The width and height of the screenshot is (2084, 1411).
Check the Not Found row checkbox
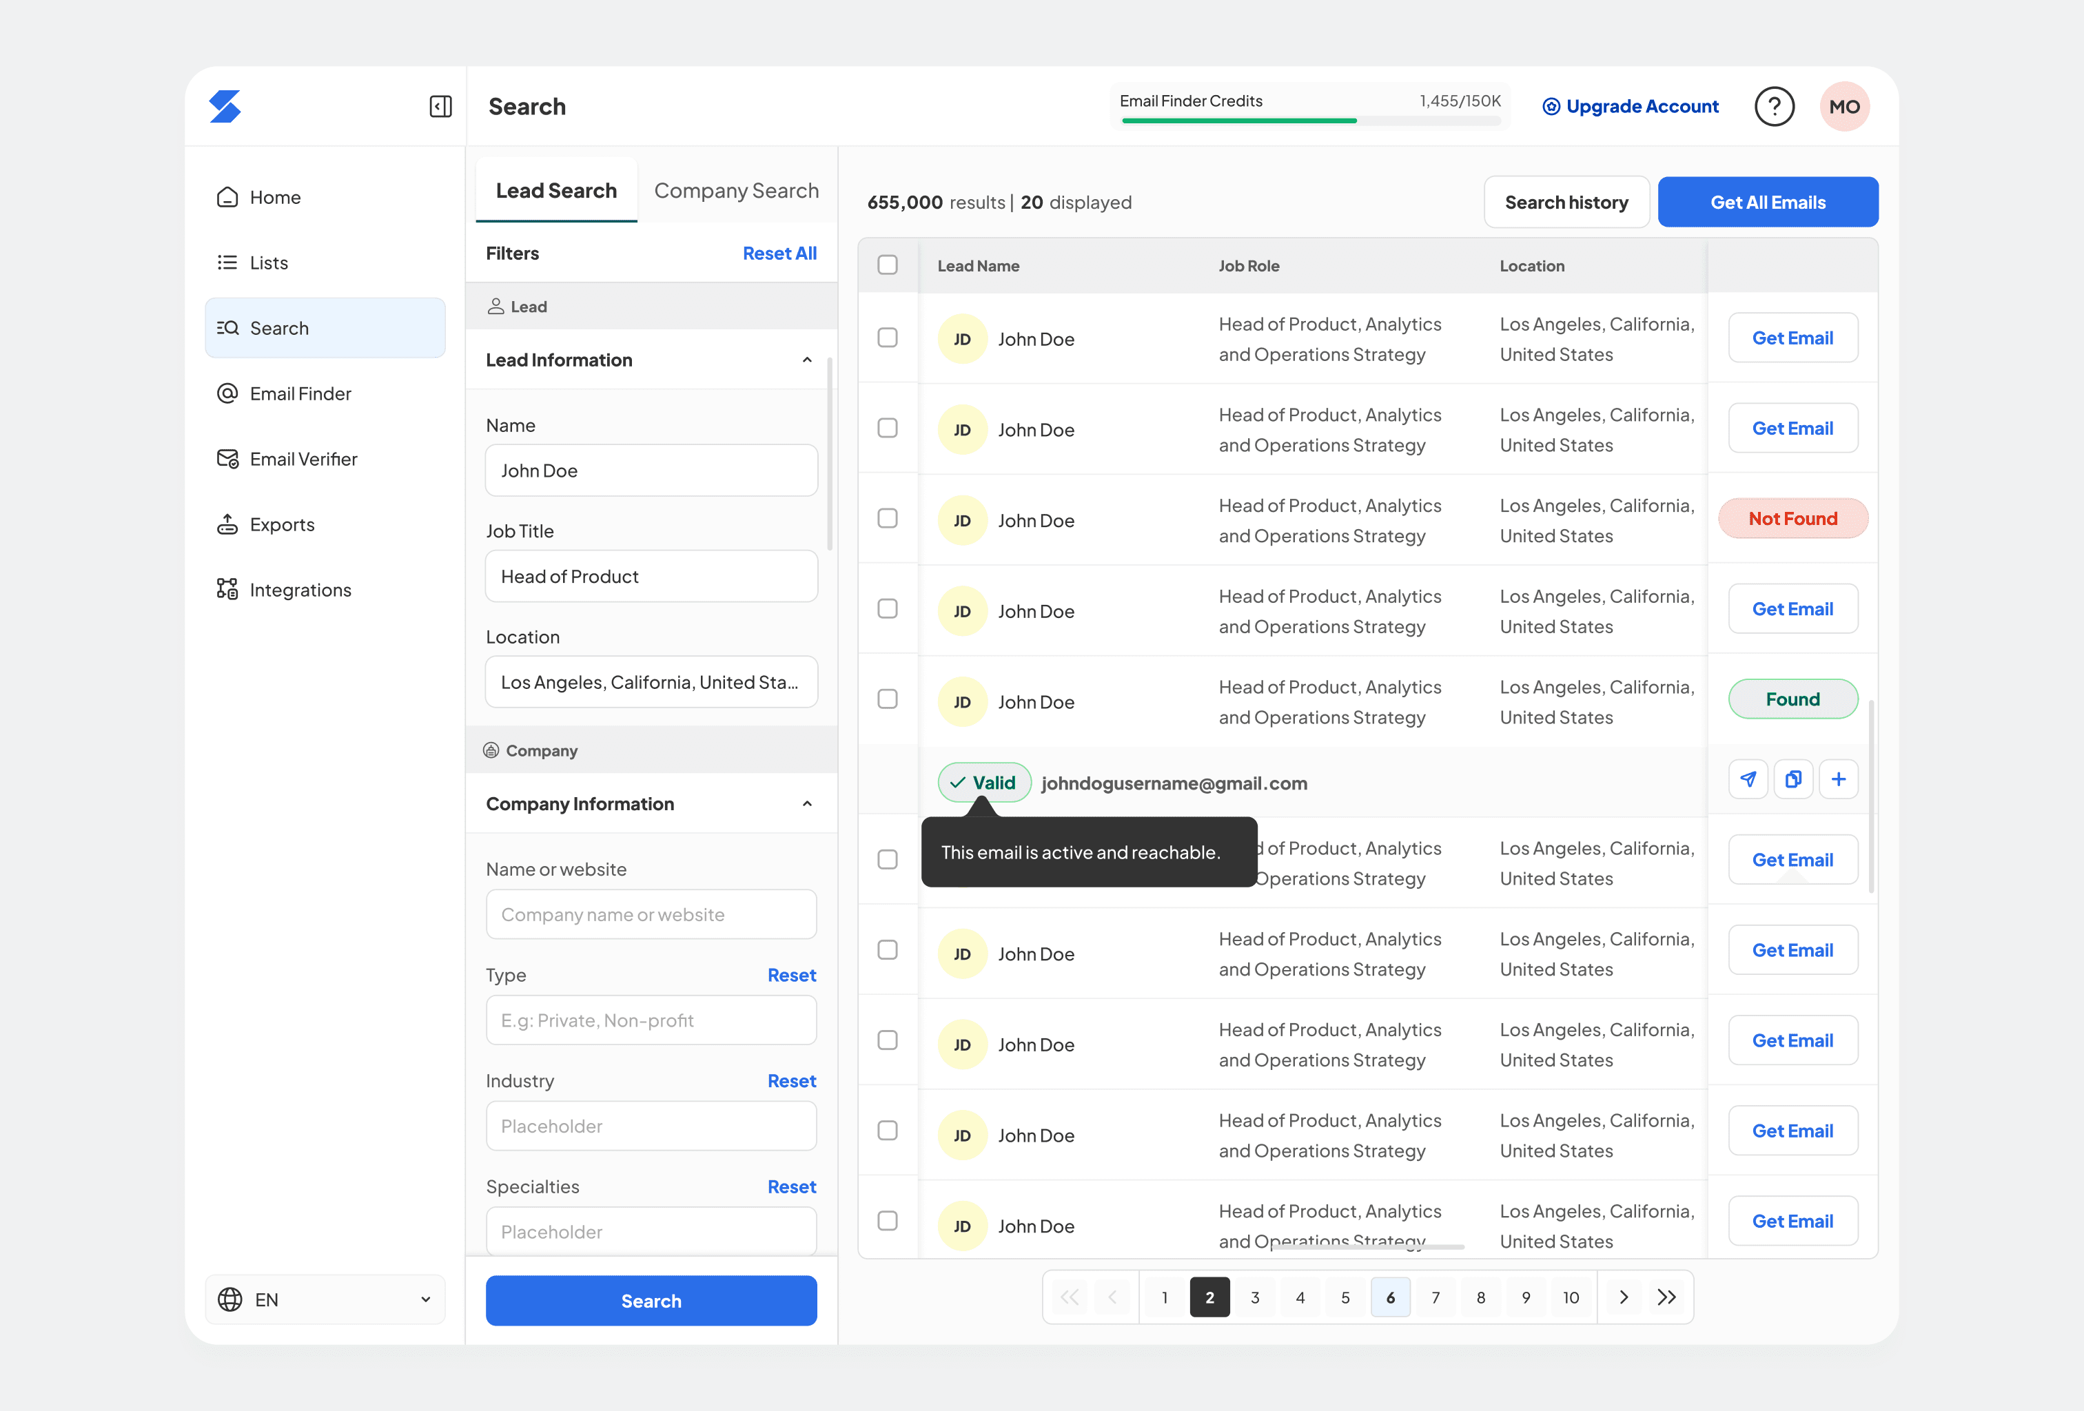point(887,518)
